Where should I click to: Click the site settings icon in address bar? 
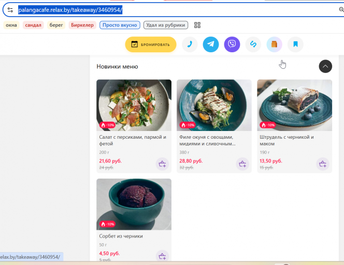coord(10,10)
